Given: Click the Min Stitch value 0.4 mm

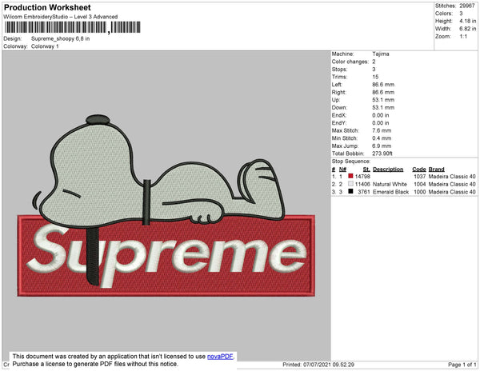Looking at the screenshot, I should pos(382,138).
